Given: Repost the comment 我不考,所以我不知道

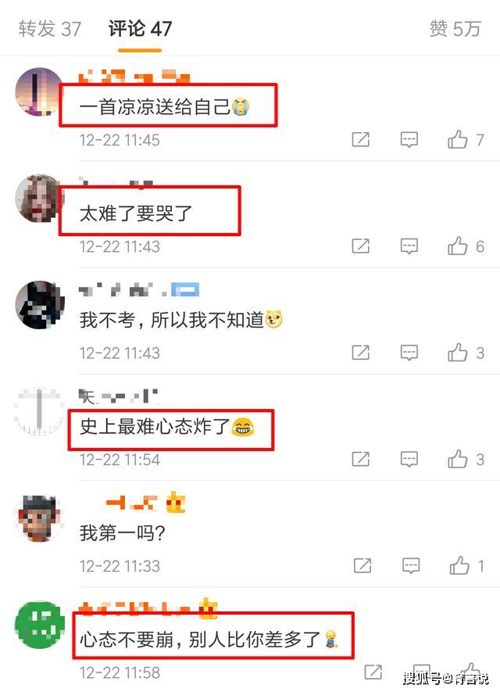Looking at the screenshot, I should click(x=361, y=353).
